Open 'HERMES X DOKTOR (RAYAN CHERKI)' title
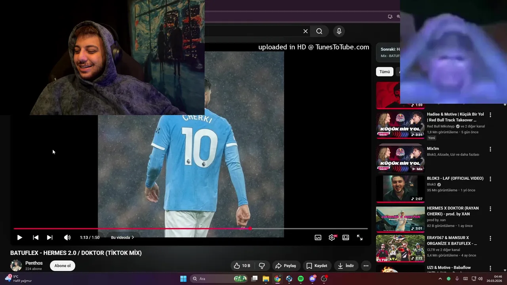Viewport: 507px width, 285px height. tap(453, 211)
